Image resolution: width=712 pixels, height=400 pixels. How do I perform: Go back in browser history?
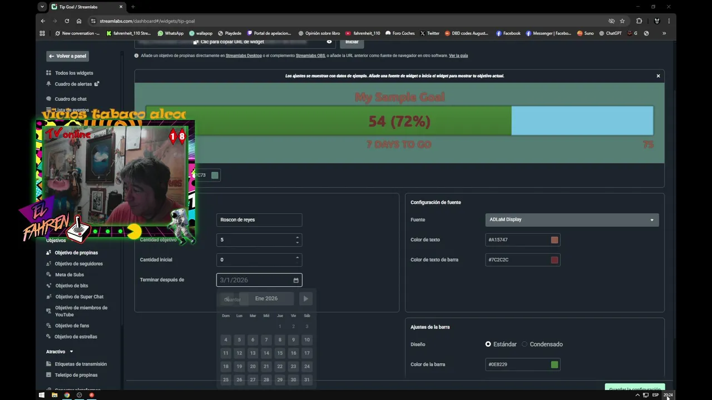click(x=43, y=21)
